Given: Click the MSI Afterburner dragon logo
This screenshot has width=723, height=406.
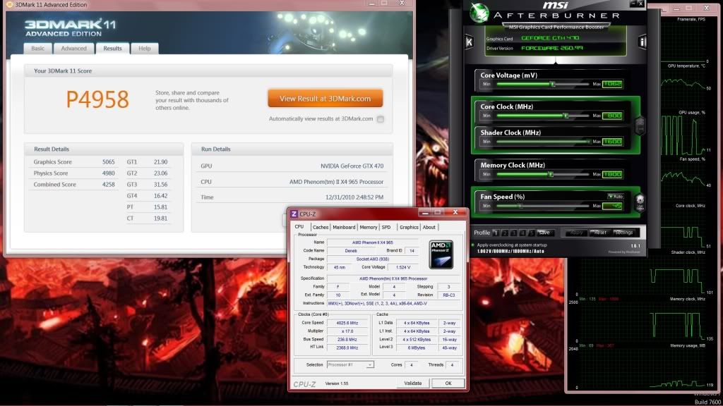Looking at the screenshot, I should [x=479, y=13].
